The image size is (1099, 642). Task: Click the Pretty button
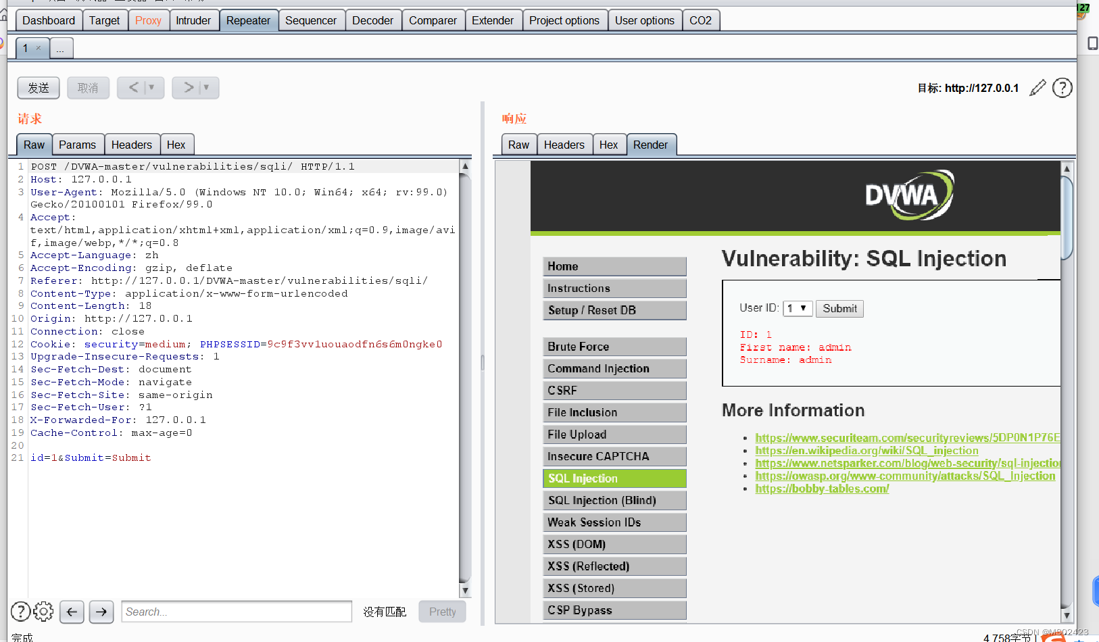tap(443, 612)
